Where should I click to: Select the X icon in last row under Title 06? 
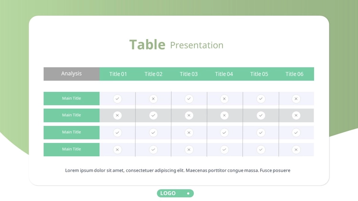(296, 150)
